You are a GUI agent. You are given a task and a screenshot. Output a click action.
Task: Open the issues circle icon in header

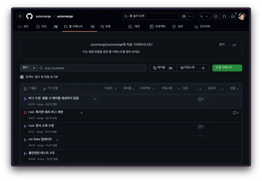(x=216, y=16)
